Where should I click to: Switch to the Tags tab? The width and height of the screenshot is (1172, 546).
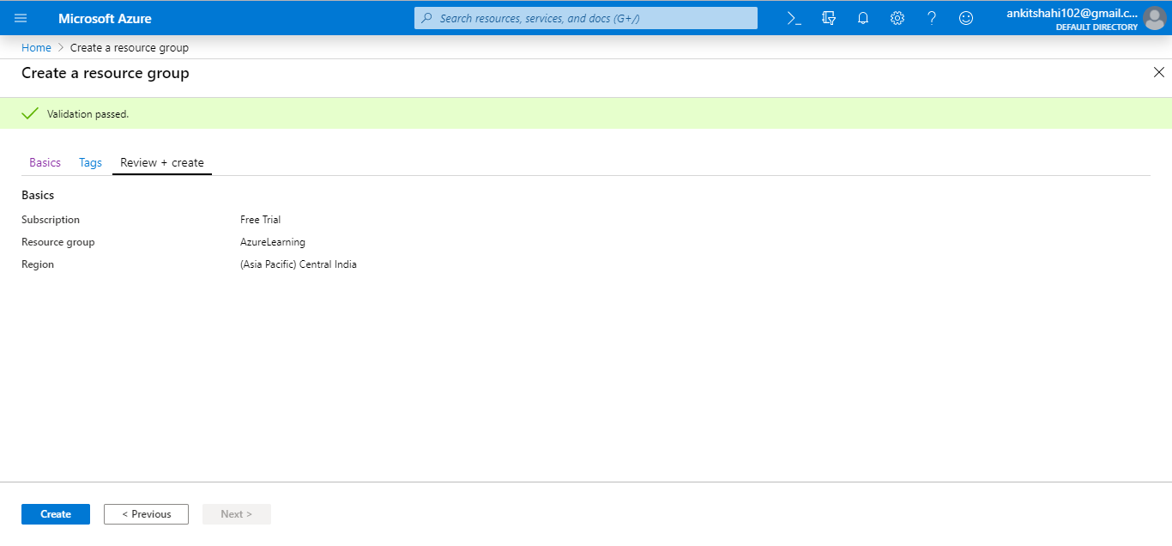click(x=89, y=162)
